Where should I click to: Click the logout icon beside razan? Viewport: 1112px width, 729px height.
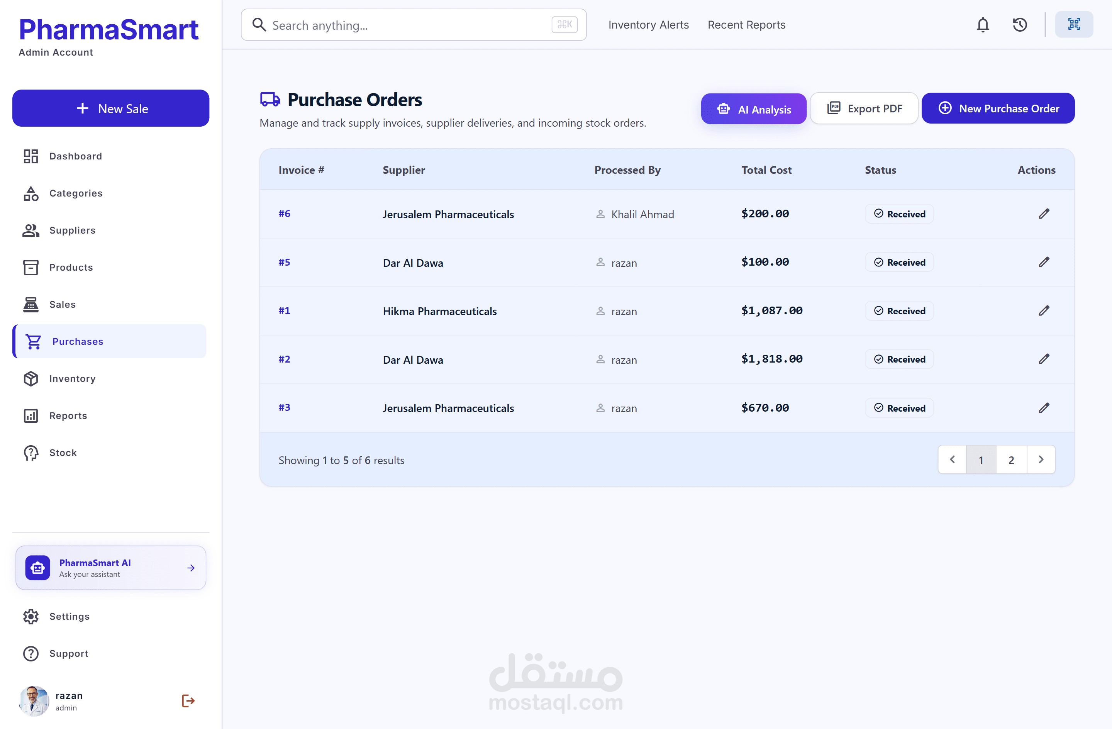[x=188, y=700]
